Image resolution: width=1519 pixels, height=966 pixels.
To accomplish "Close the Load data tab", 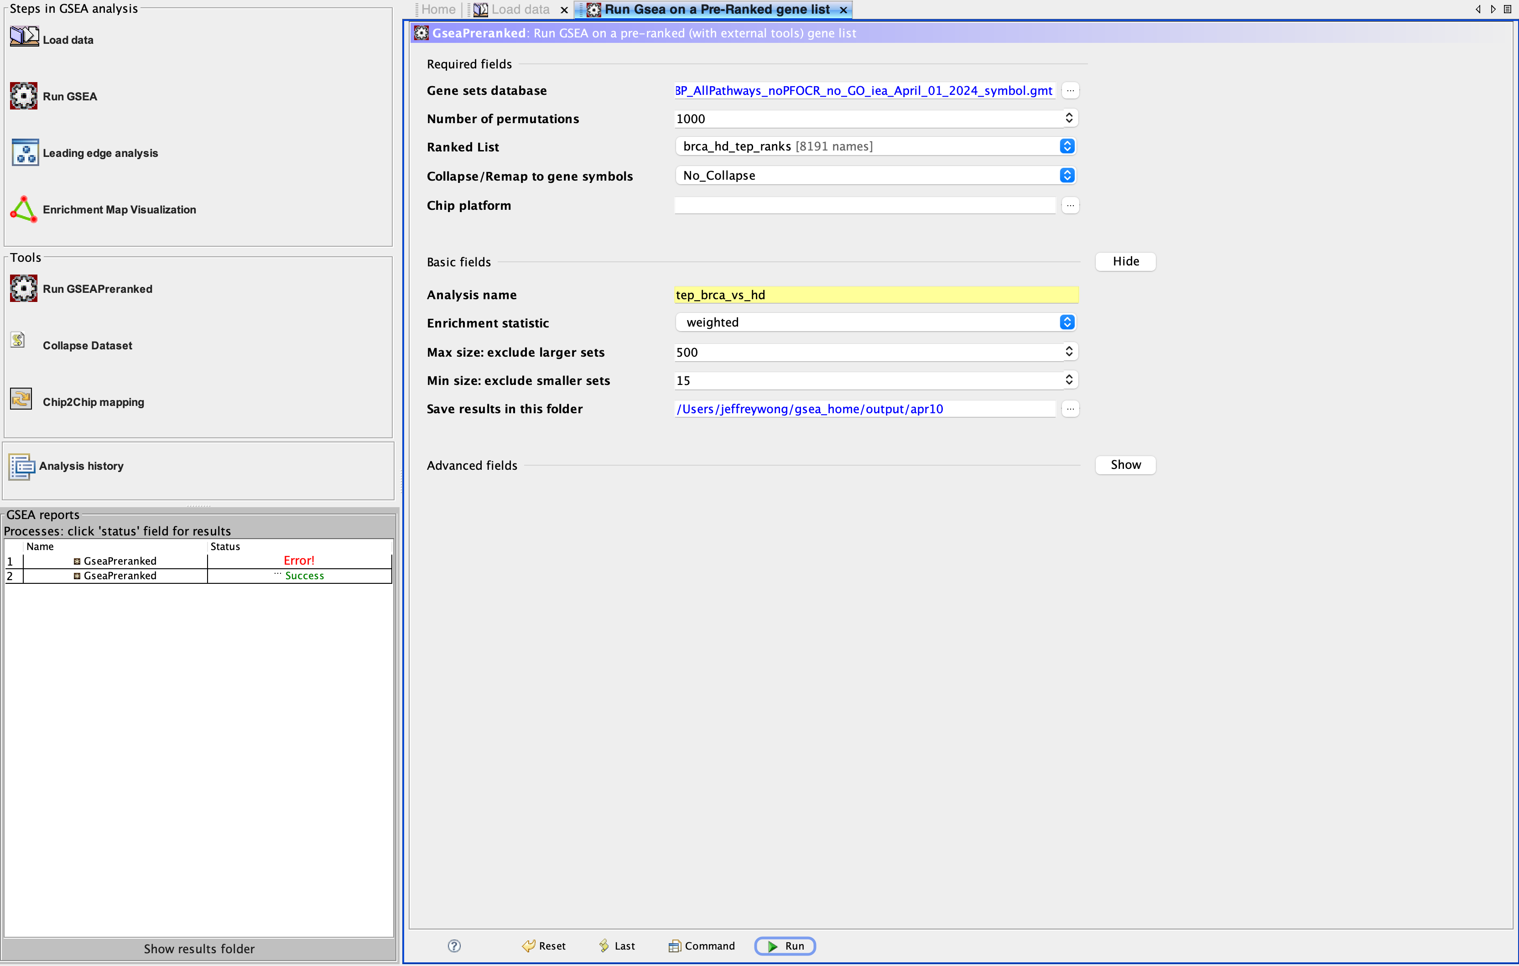I will 564,10.
